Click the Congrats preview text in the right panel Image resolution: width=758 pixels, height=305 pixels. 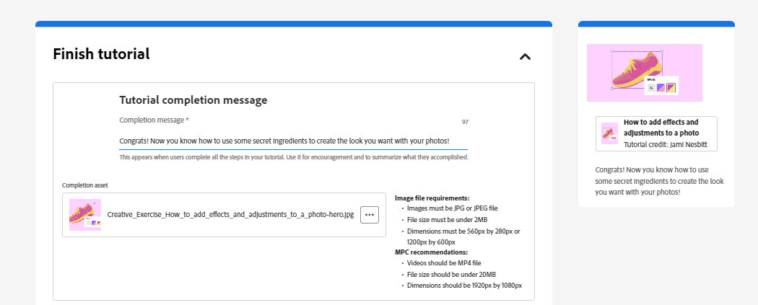click(659, 181)
